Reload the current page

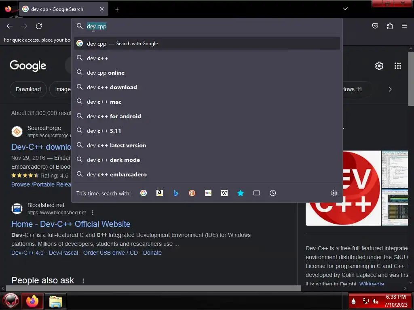point(39,26)
